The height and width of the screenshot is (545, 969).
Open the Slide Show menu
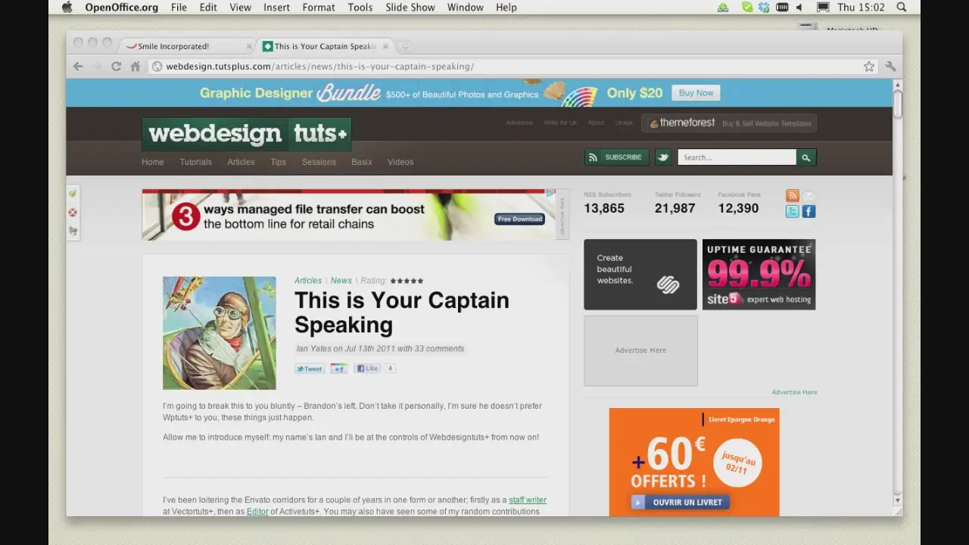click(410, 8)
